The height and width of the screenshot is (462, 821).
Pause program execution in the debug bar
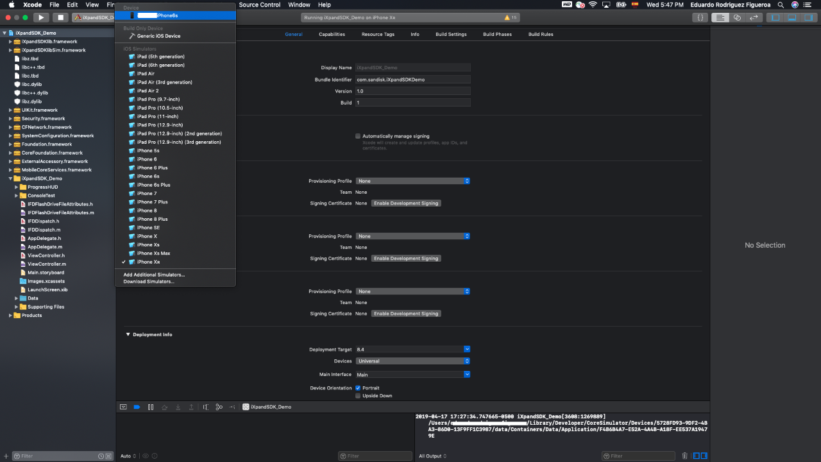(x=151, y=407)
